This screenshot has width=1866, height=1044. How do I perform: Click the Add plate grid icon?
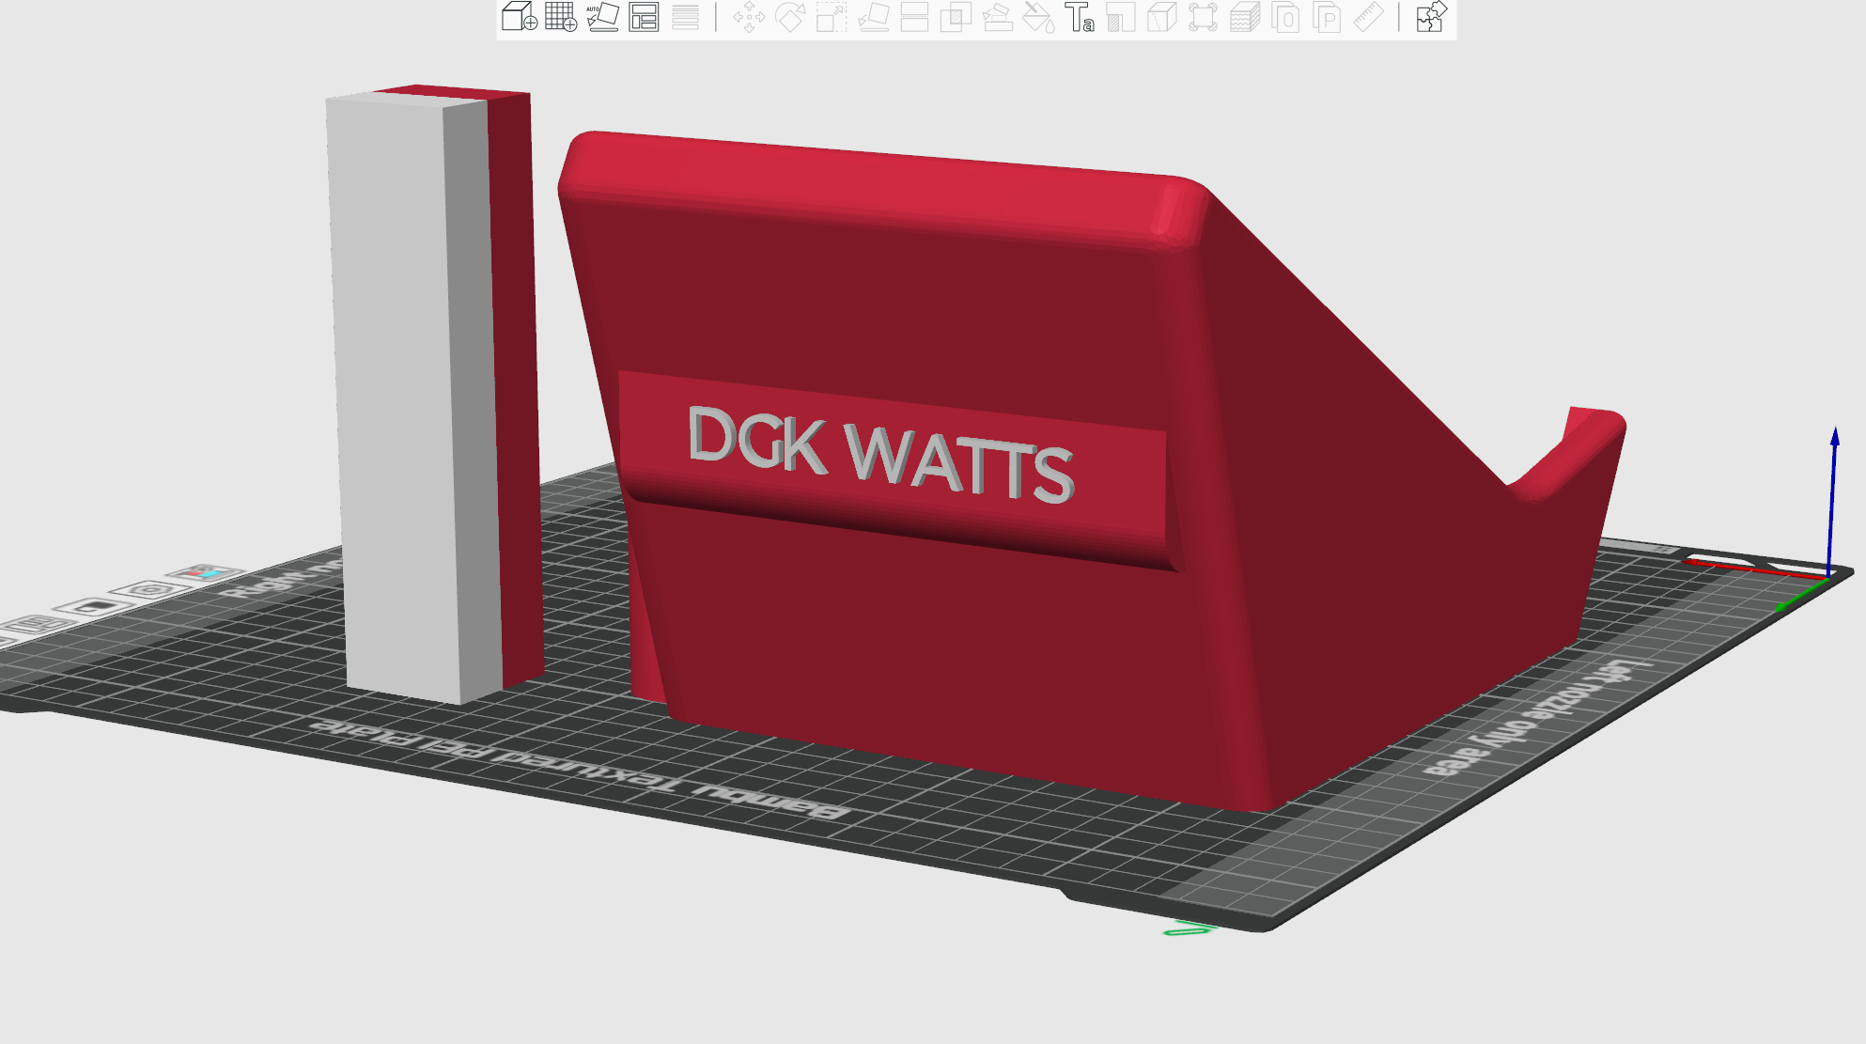pyautogui.click(x=561, y=17)
